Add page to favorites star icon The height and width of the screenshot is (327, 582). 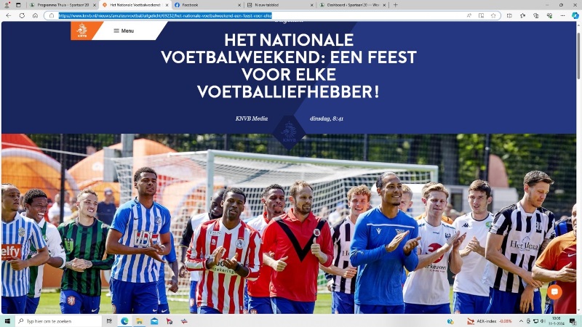click(x=493, y=15)
